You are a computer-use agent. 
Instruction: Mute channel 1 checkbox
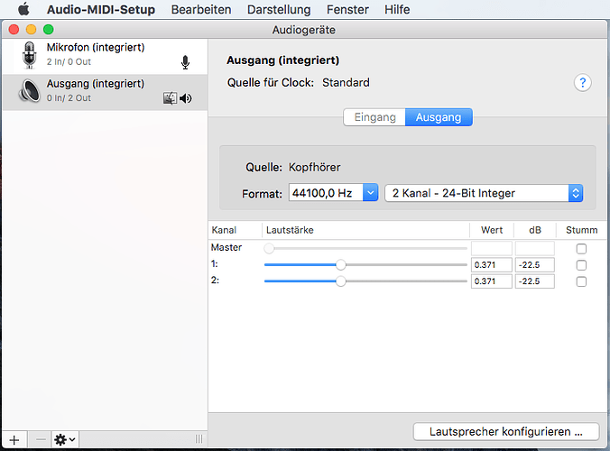[x=581, y=265]
